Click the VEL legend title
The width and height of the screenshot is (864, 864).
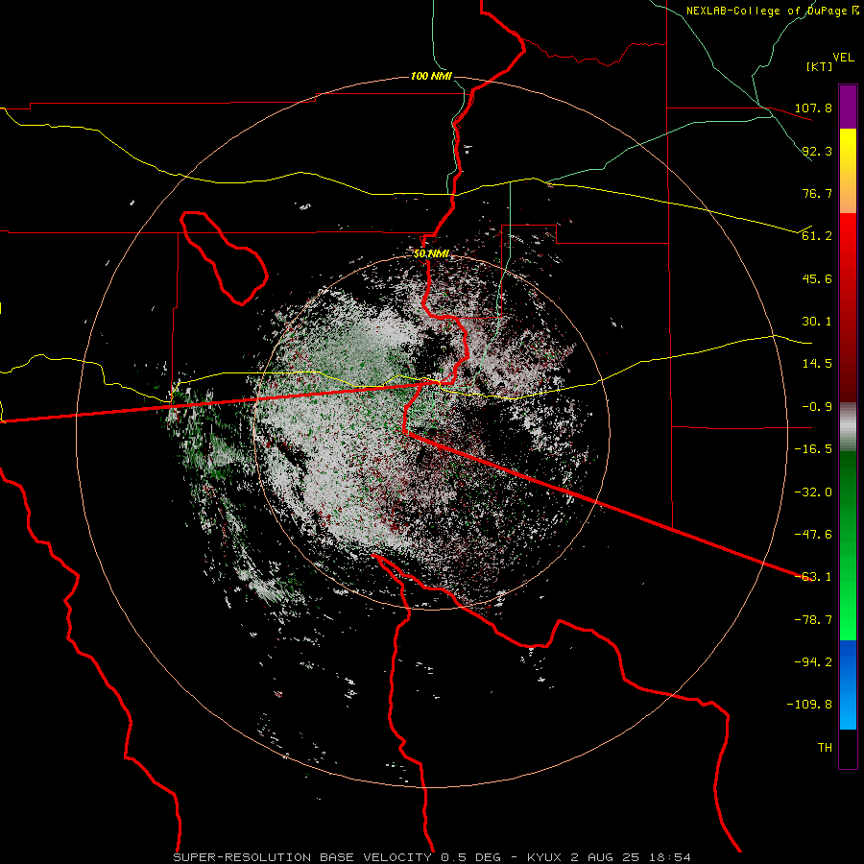pyautogui.click(x=844, y=58)
